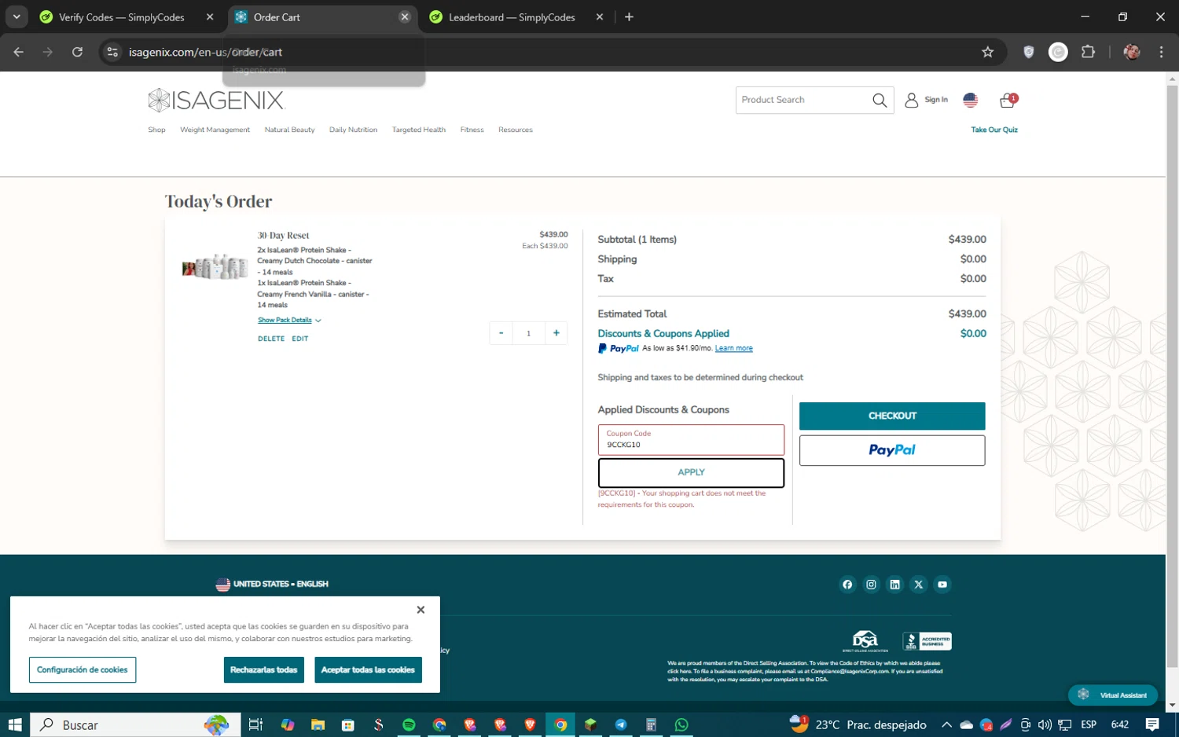Decrease item quantity with minus
Image resolution: width=1179 pixels, height=737 pixels.
(x=501, y=333)
